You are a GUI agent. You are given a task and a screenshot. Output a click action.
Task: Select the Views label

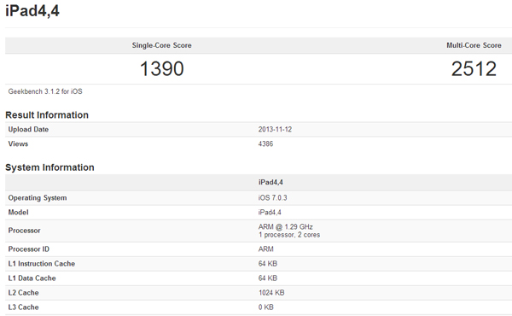click(18, 143)
